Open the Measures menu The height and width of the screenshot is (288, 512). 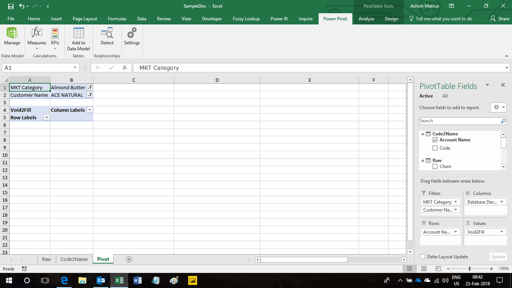pyautogui.click(x=36, y=38)
